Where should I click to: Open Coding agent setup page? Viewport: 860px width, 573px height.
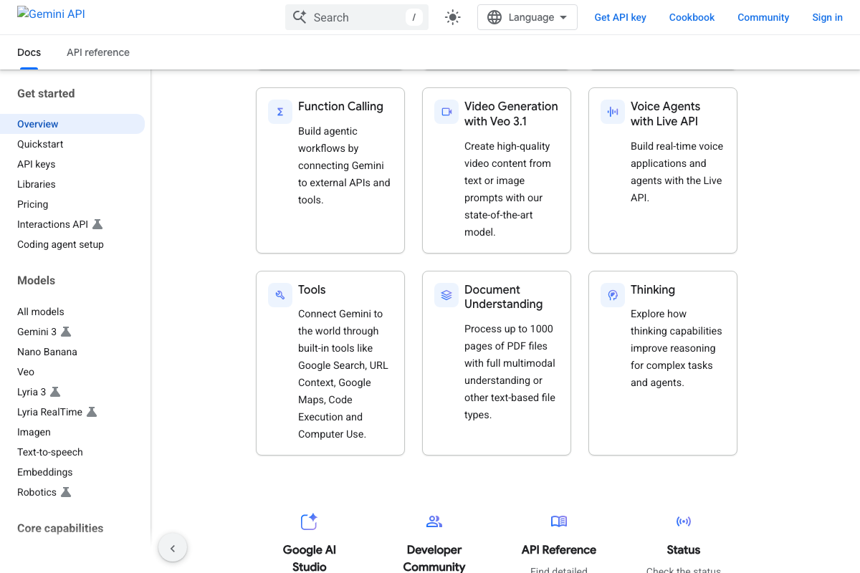(60, 244)
